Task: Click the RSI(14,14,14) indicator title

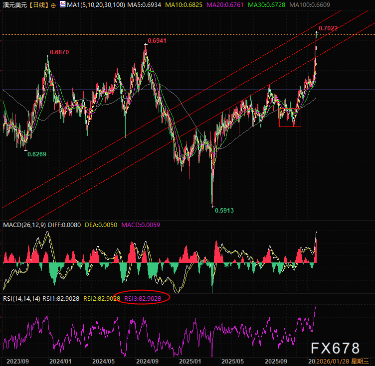Action: click(21, 298)
